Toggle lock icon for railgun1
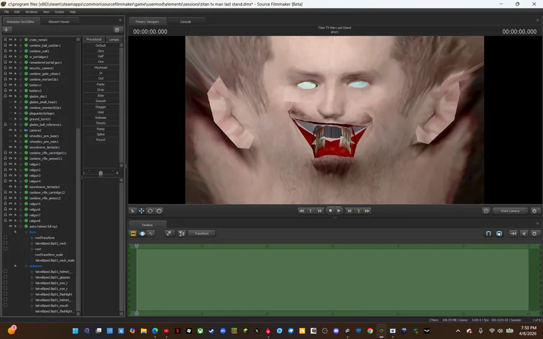 [5, 164]
